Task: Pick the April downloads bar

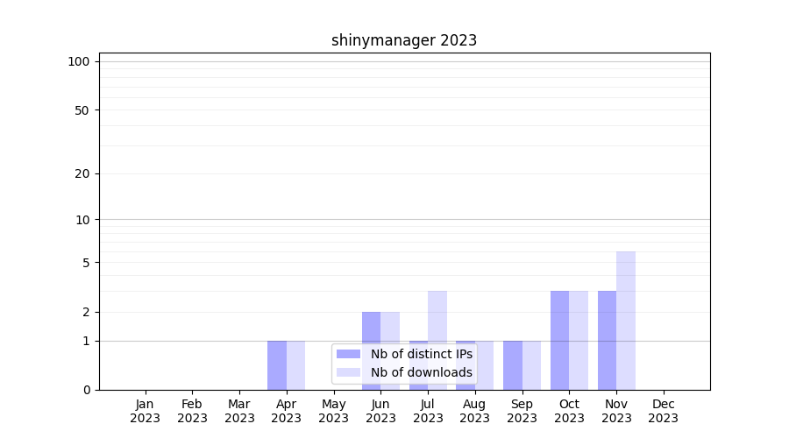Action: click(x=295, y=364)
